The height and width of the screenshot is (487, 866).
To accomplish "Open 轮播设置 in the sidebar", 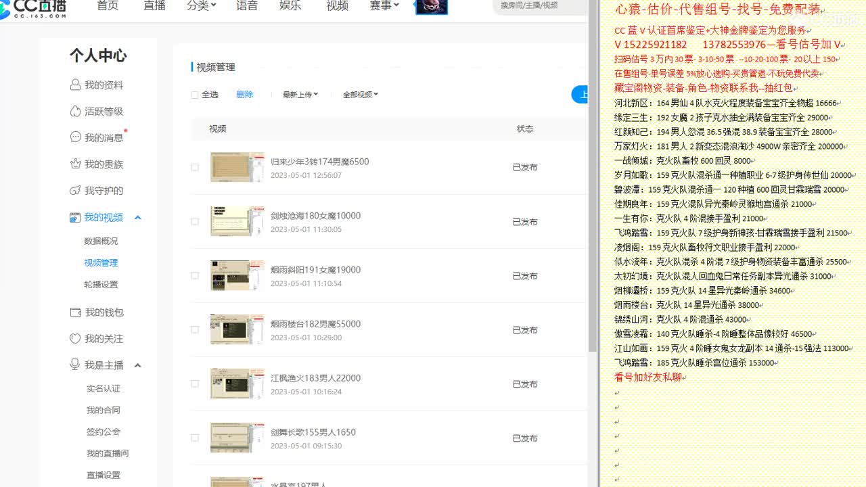I will 101,284.
